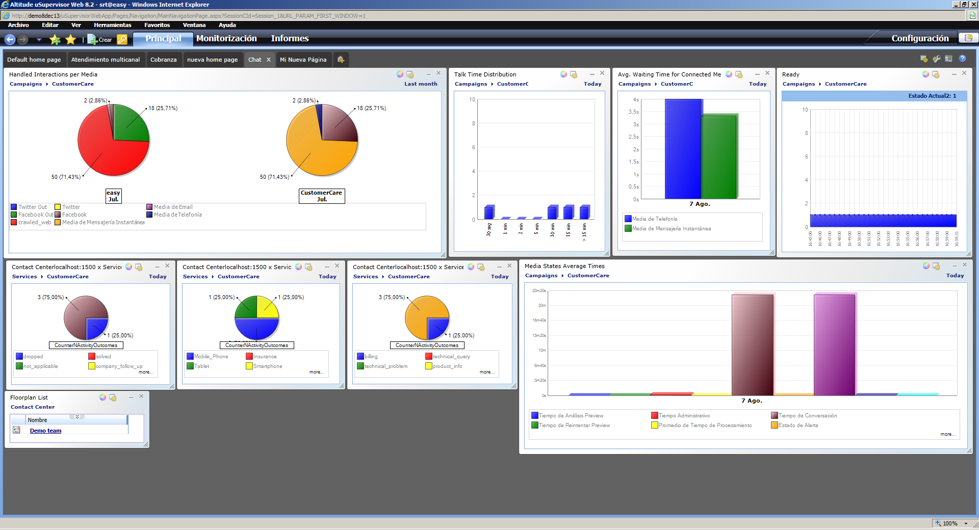The image size is (979, 530).
Task: Click Campaigns breadcrumb in Ready widget
Action: (x=798, y=84)
